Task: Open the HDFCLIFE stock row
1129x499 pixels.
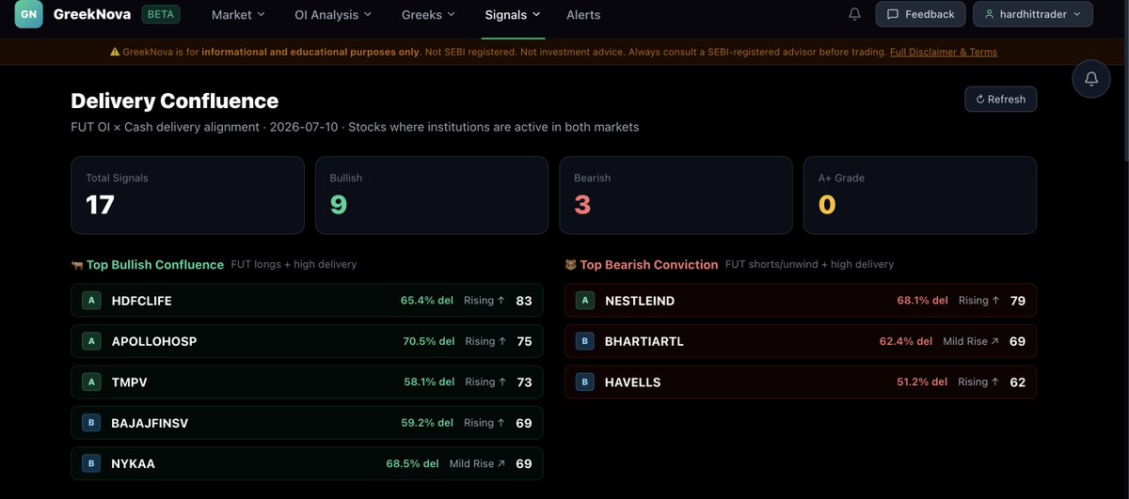Action: click(x=307, y=301)
